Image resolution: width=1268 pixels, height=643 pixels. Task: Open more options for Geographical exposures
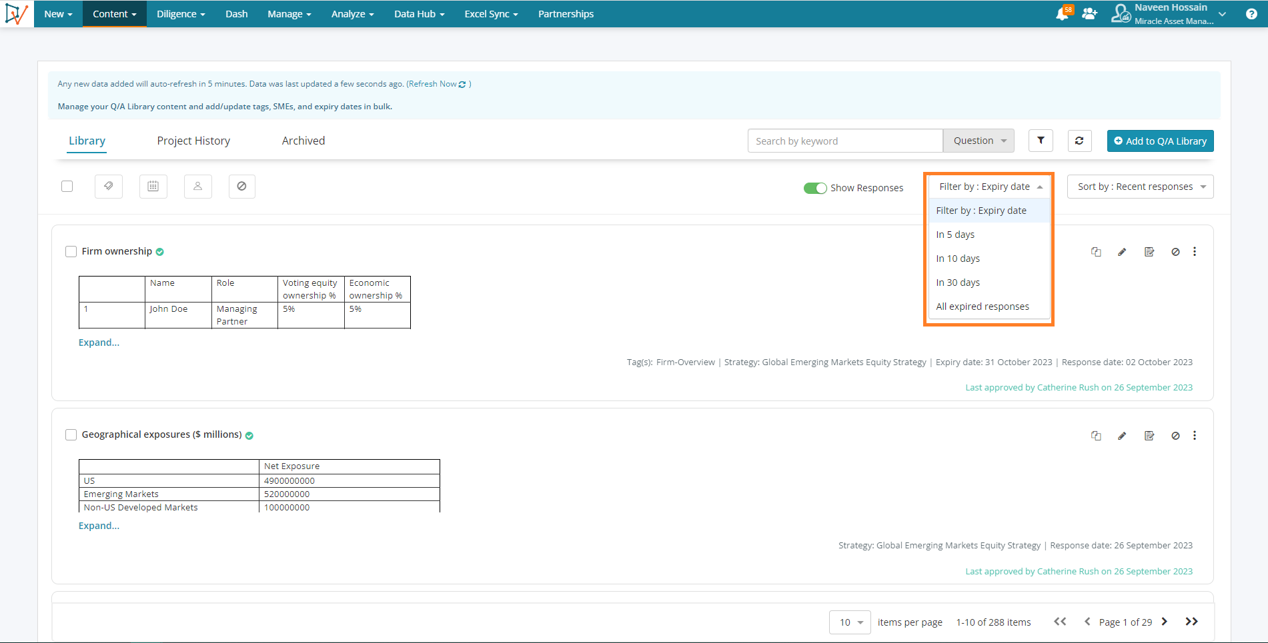[x=1195, y=436]
